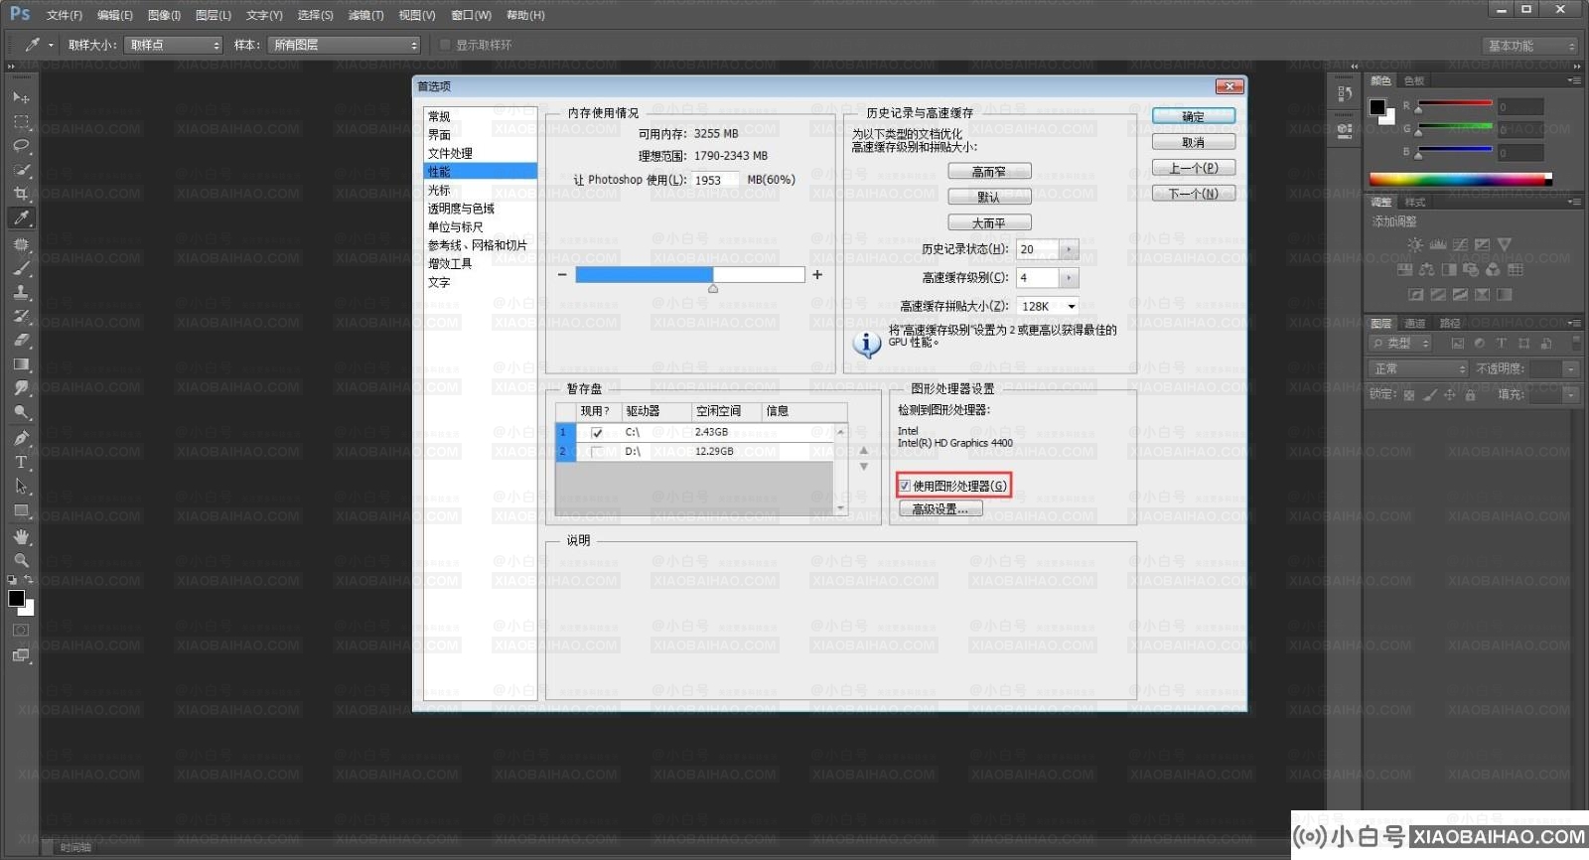Image resolution: width=1589 pixels, height=860 pixels.
Task: Open 历史记录状态 value arrow
Action: point(1069,249)
